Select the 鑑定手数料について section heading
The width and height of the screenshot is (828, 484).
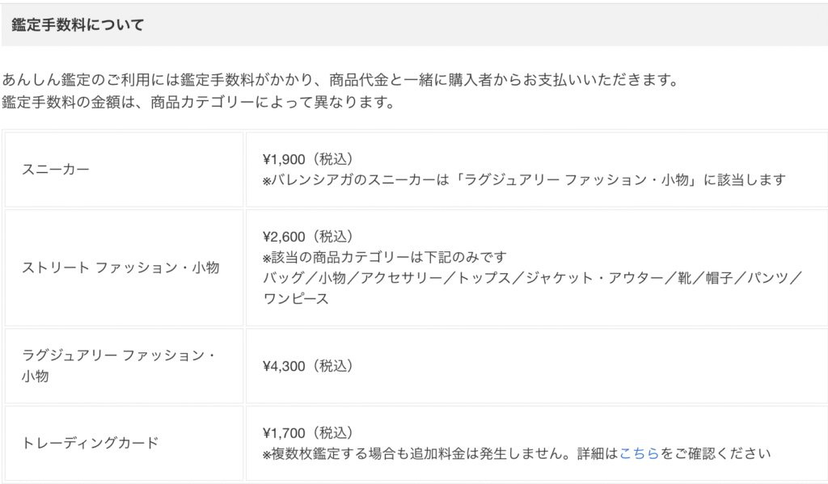coord(78,25)
